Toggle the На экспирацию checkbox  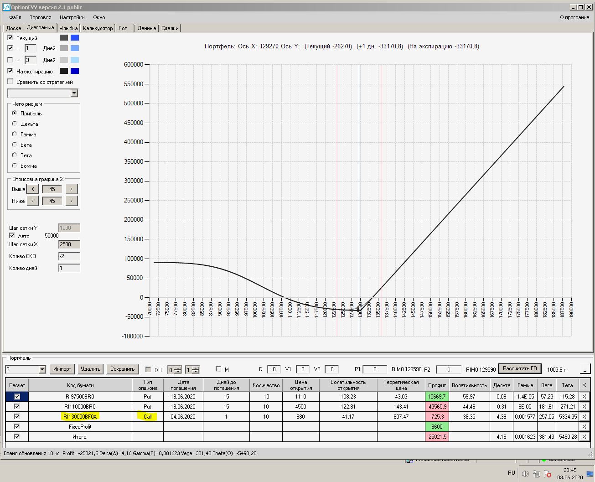pyautogui.click(x=10, y=71)
